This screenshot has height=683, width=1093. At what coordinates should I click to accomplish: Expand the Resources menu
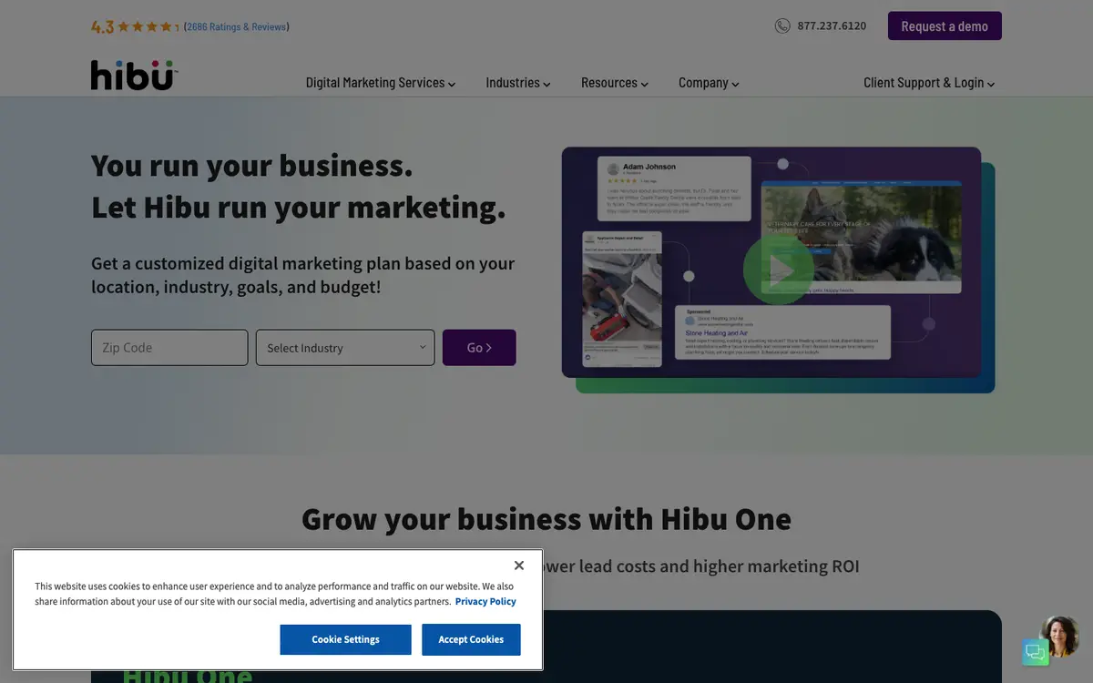[615, 83]
